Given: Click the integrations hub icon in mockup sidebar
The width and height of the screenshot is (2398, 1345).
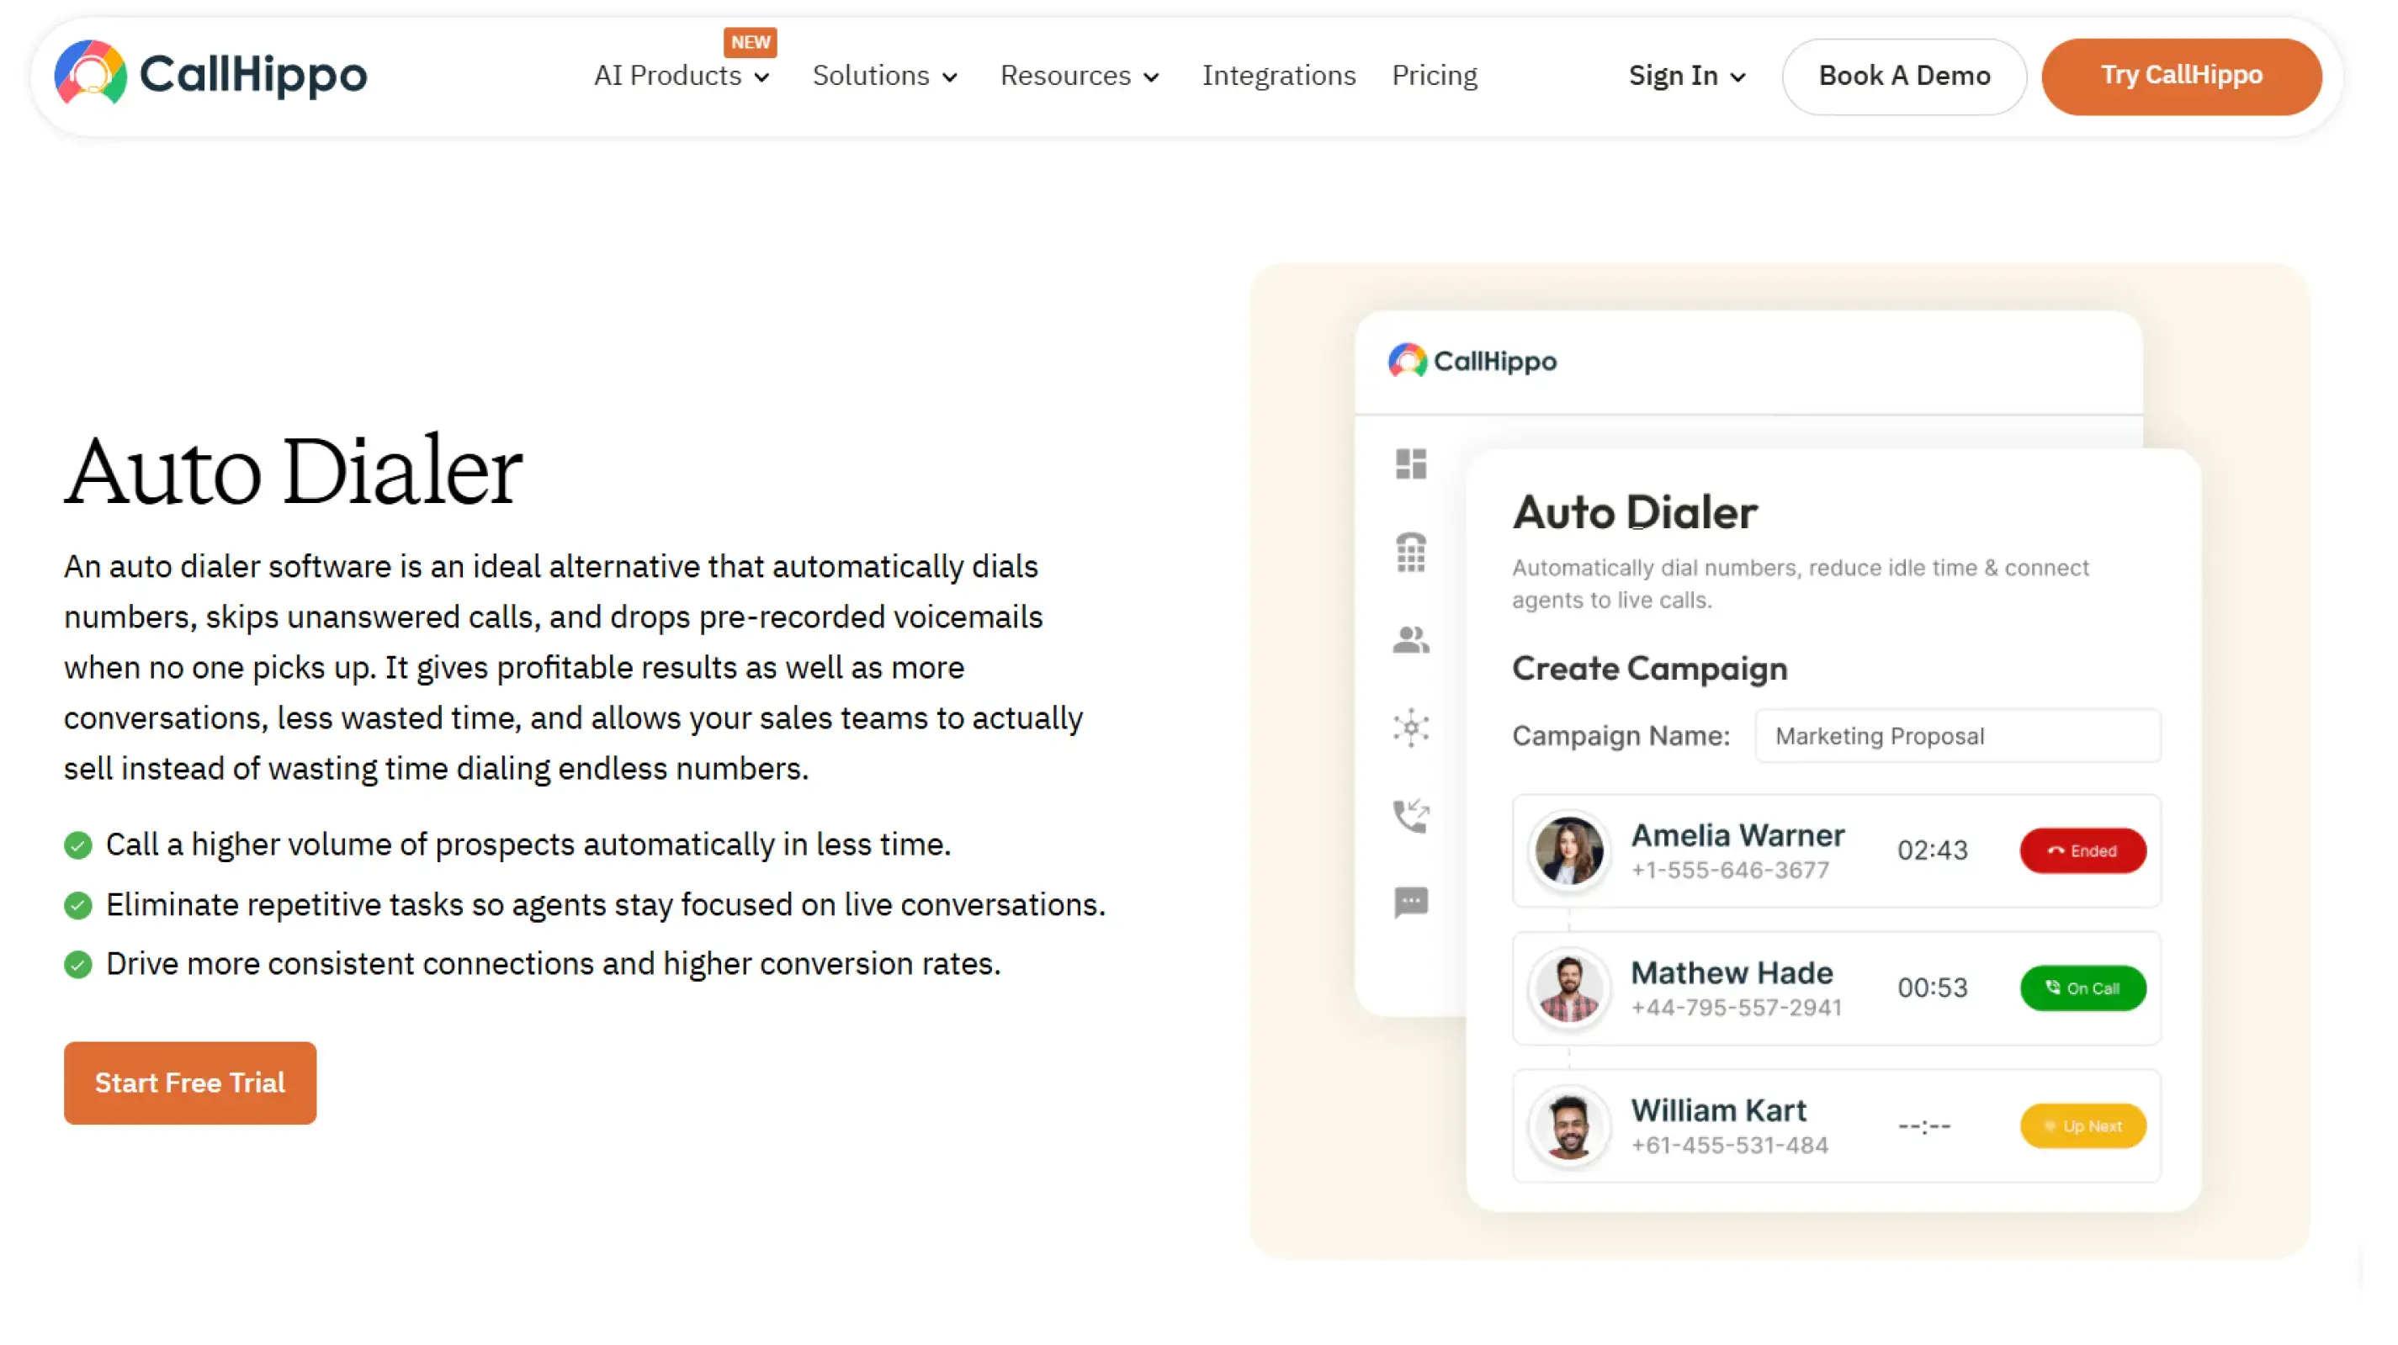Looking at the screenshot, I should (1410, 728).
